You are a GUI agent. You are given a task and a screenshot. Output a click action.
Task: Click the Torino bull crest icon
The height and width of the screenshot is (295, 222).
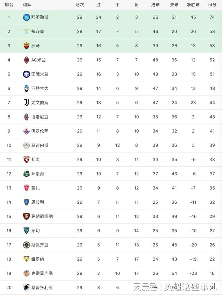click(x=26, y=159)
